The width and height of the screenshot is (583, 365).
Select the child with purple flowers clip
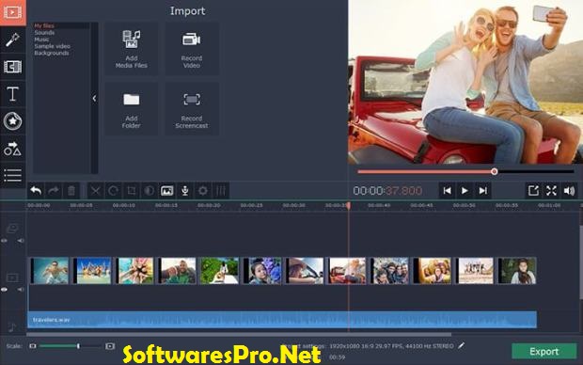pos(262,271)
